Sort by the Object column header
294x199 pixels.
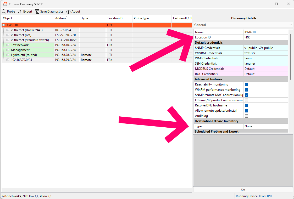pos(27,18)
